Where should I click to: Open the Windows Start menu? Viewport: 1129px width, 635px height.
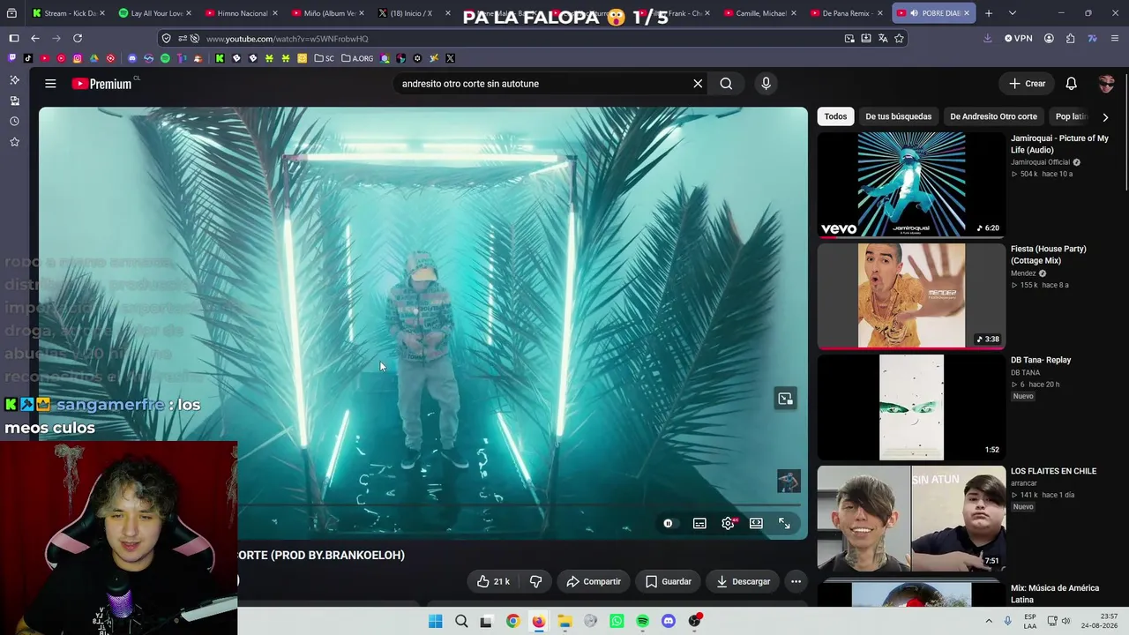click(435, 621)
